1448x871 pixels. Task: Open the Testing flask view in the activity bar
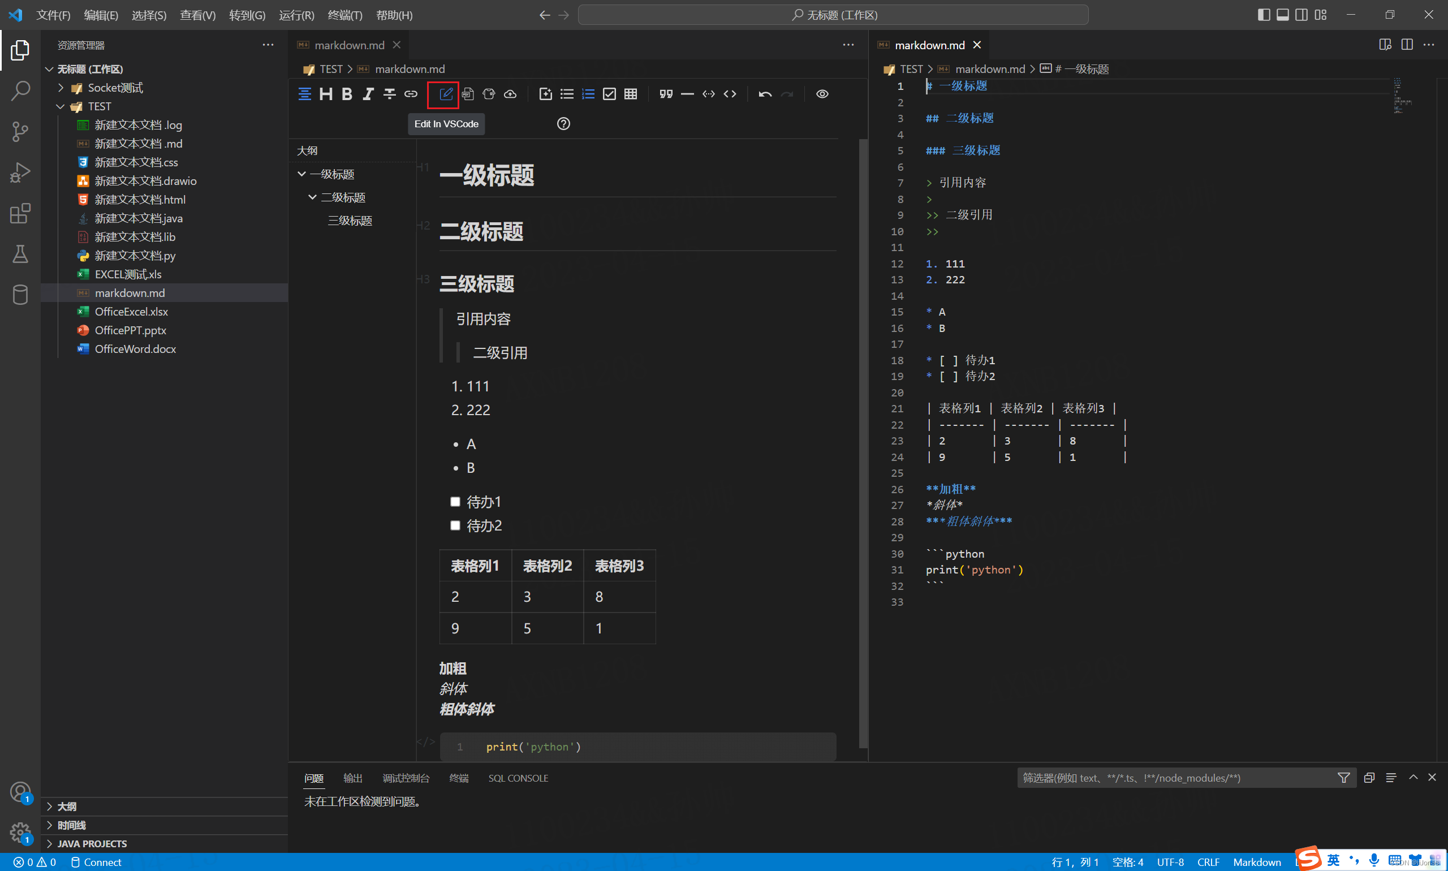[20, 254]
